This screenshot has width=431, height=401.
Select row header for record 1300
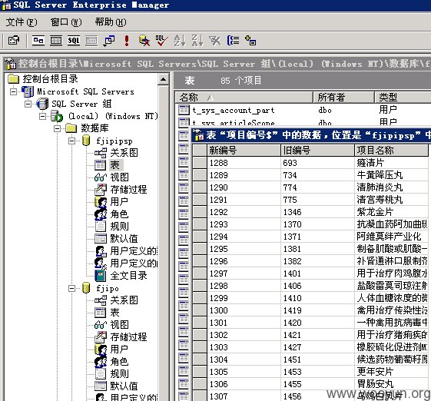point(200,310)
